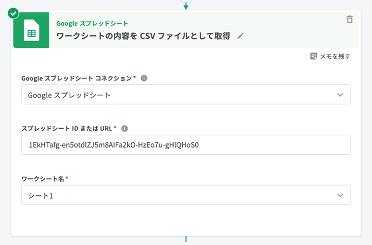Viewport: 372px width, 245px height.
Task: Click the green checkmark status badge
Action: coord(14,13)
